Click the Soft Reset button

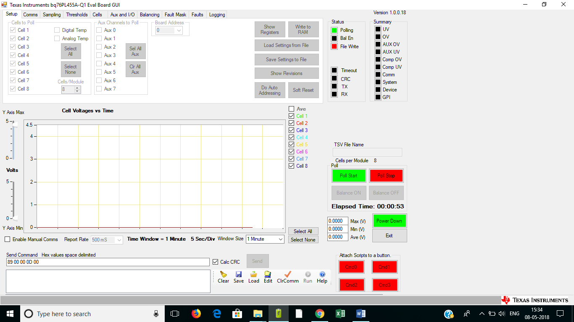(303, 90)
